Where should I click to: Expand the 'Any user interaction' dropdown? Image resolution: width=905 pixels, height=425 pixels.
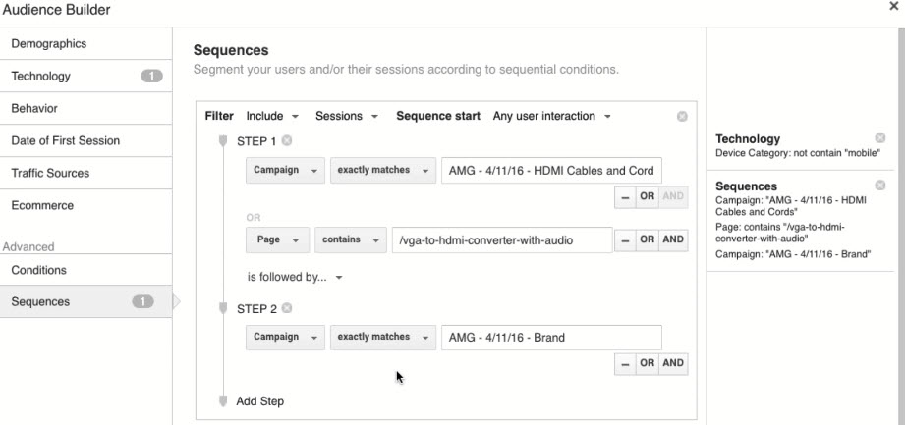click(x=551, y=116)
